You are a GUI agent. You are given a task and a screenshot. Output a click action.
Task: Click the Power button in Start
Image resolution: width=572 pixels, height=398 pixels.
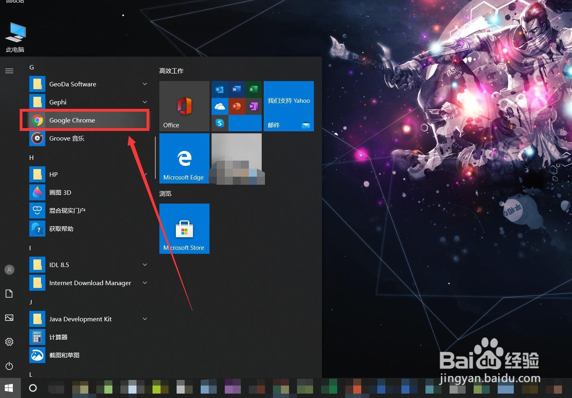[9, 366]
